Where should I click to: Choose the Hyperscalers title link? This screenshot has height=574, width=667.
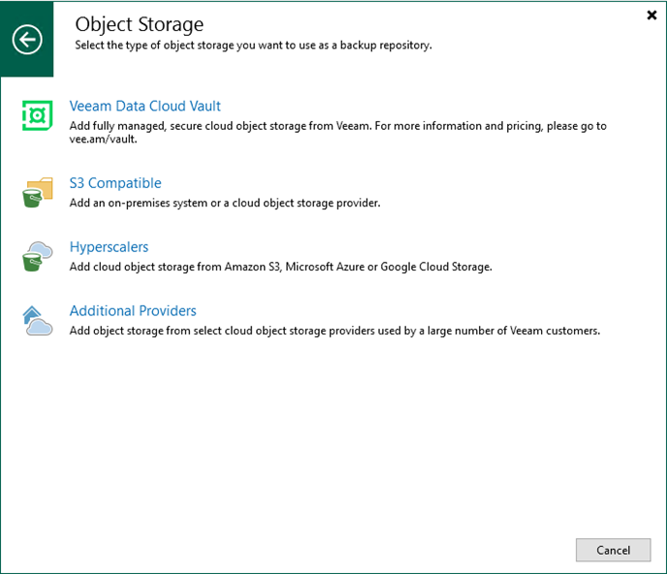[109, 247]
